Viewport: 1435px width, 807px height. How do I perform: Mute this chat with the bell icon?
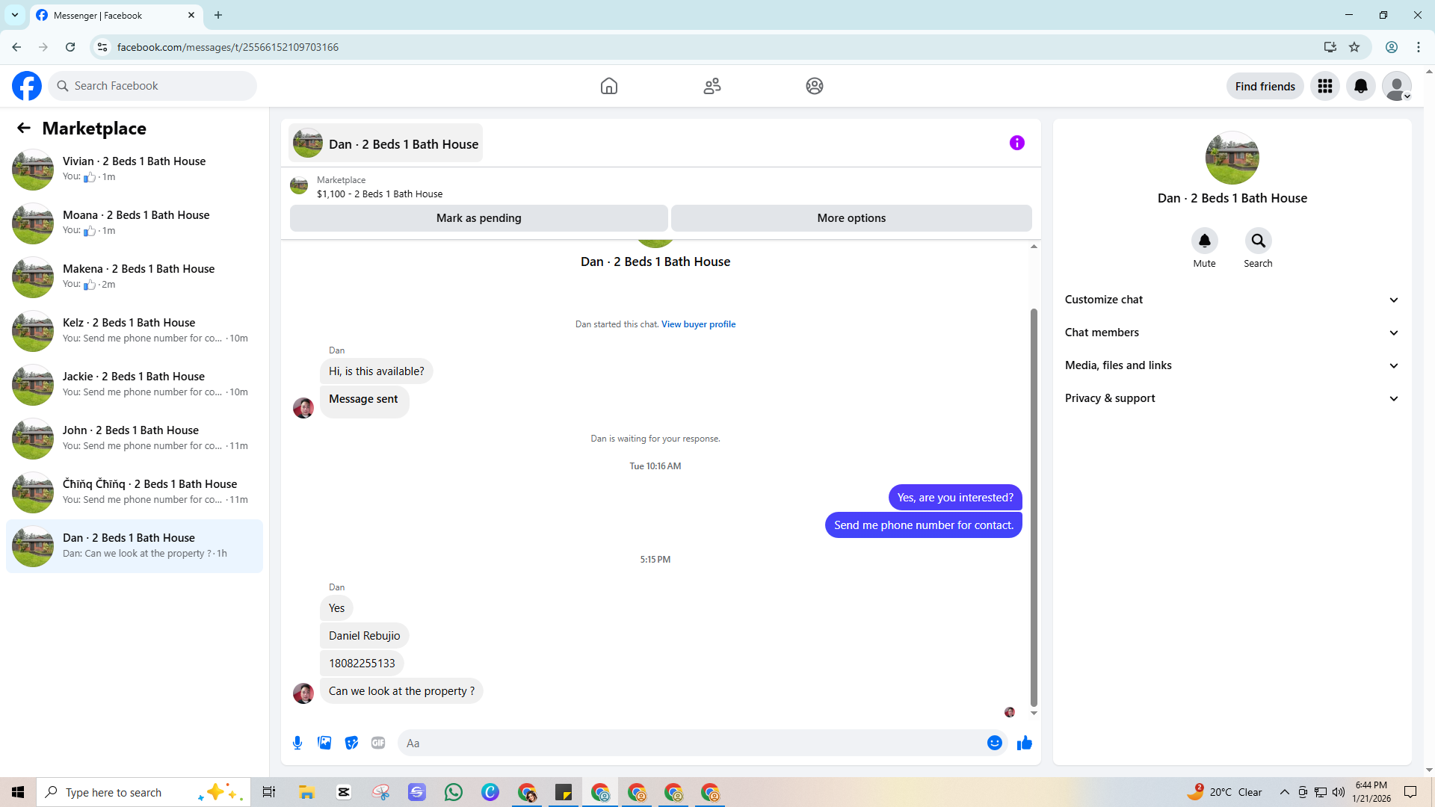point(1204,241)
